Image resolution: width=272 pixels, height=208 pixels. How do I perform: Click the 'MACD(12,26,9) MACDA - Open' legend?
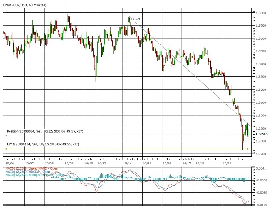pyautogui.click(x=27, y=172)
